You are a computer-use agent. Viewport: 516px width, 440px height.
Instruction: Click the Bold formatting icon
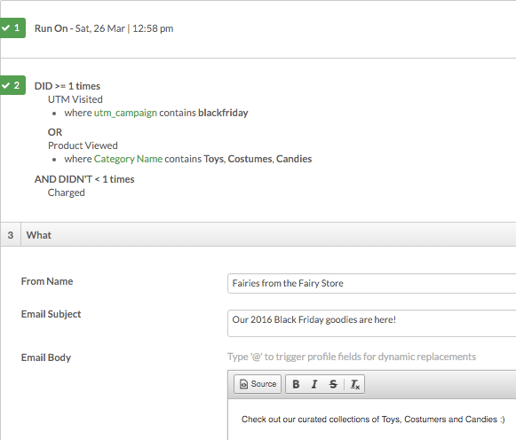296,384
